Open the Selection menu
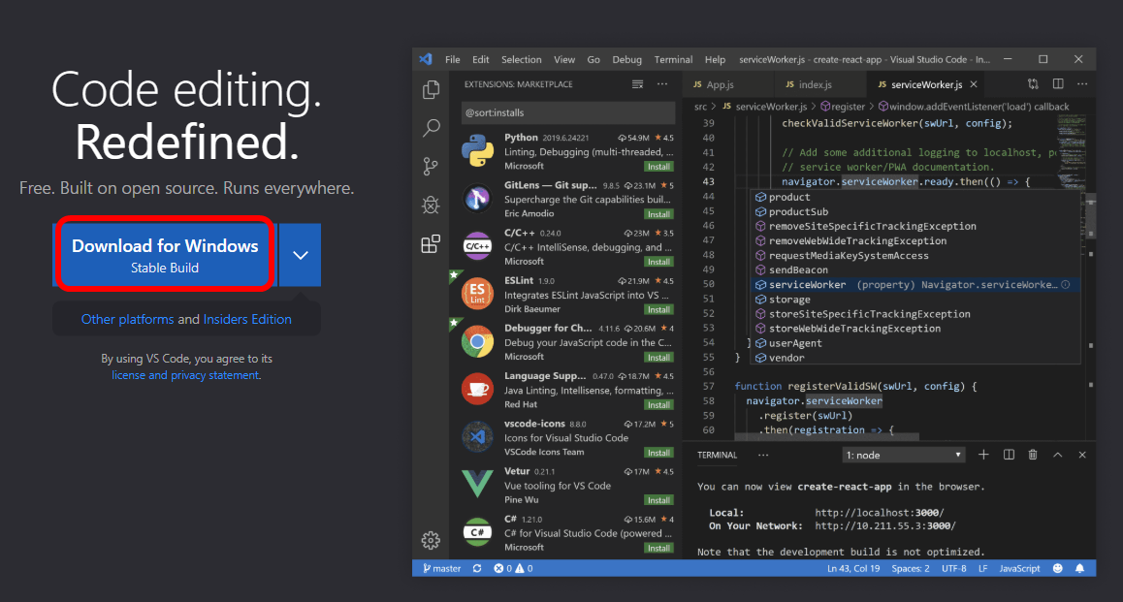Screen dimensions: 1123x602 (x=522, y=59)
